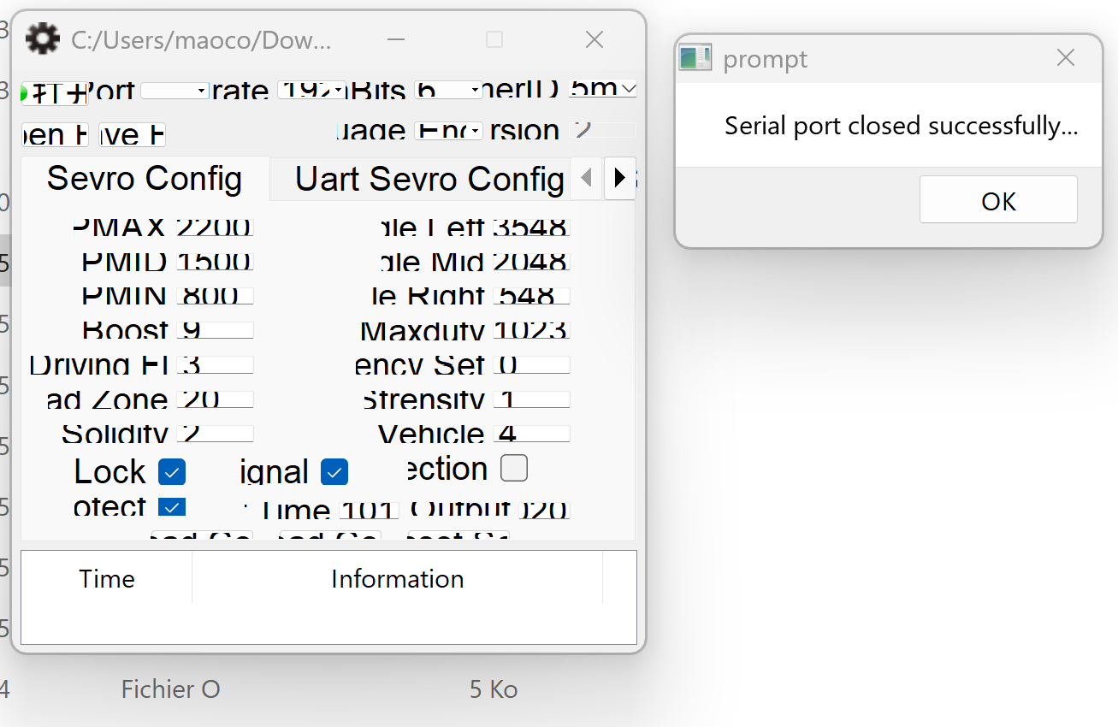Expand the Bits dropdown

[x=448, y=90]
